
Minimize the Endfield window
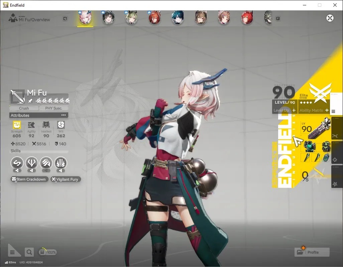(x=305, y=5)
